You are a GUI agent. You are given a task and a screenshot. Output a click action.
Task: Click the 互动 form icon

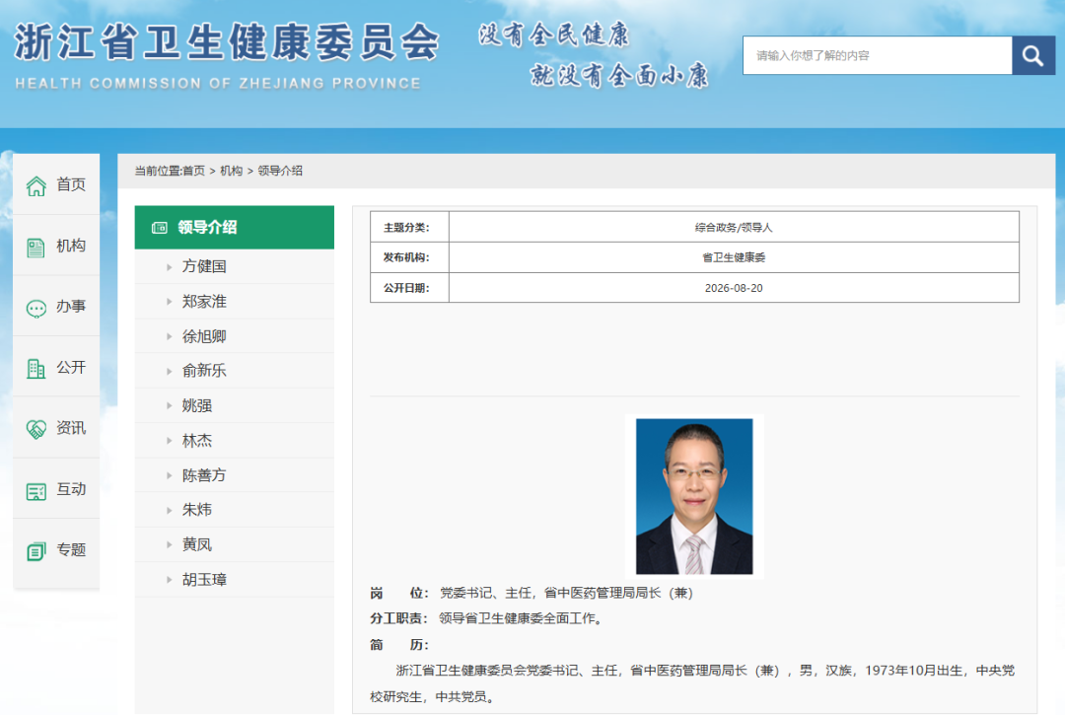pos(36,491)
